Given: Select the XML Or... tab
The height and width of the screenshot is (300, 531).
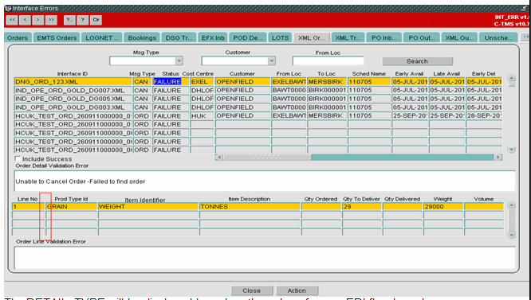Looking at the screenshot, I should 312,38.
